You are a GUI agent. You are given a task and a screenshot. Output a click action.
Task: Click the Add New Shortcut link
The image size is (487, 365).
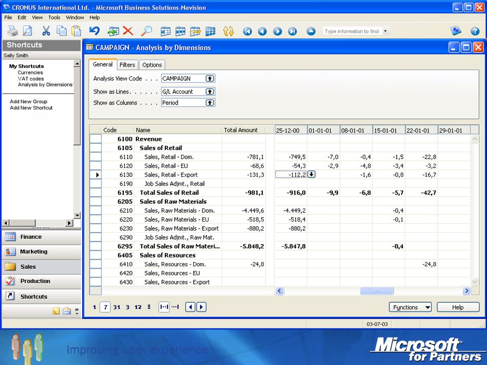pos(31,107)
